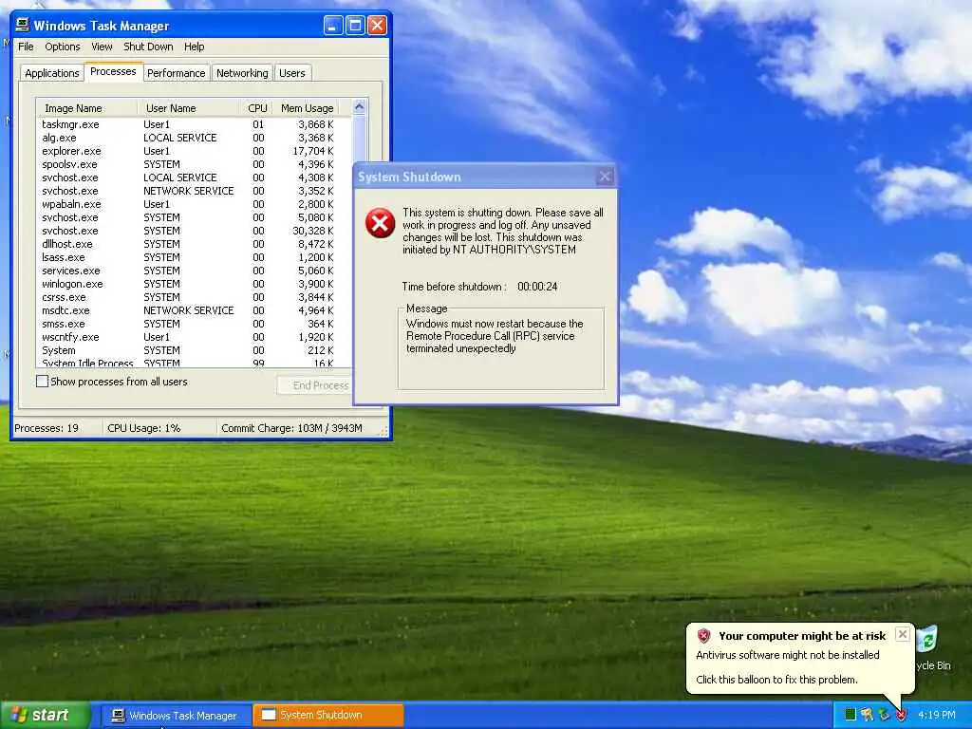Click 'Processes: 19' in the status bar

click(47, 428)
